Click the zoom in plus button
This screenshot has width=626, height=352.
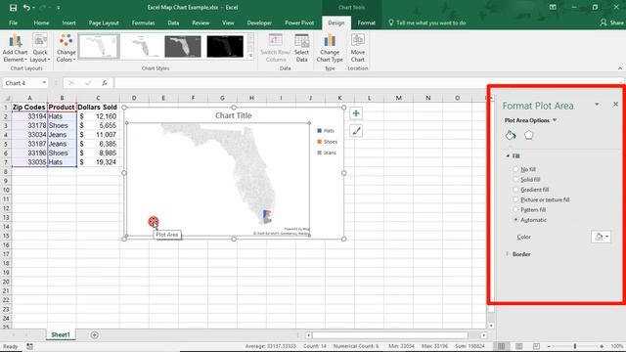[602, 346]
